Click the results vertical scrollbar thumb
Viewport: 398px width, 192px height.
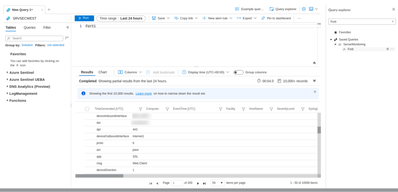[319, 130]
